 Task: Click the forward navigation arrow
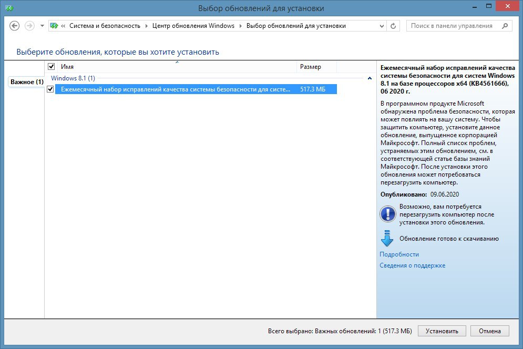29,26
